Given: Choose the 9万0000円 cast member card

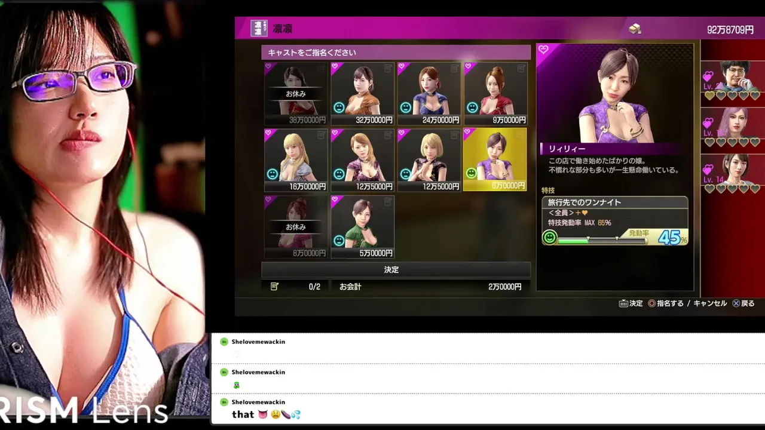Looking at the screenshot, I should (x=495, y=94).
